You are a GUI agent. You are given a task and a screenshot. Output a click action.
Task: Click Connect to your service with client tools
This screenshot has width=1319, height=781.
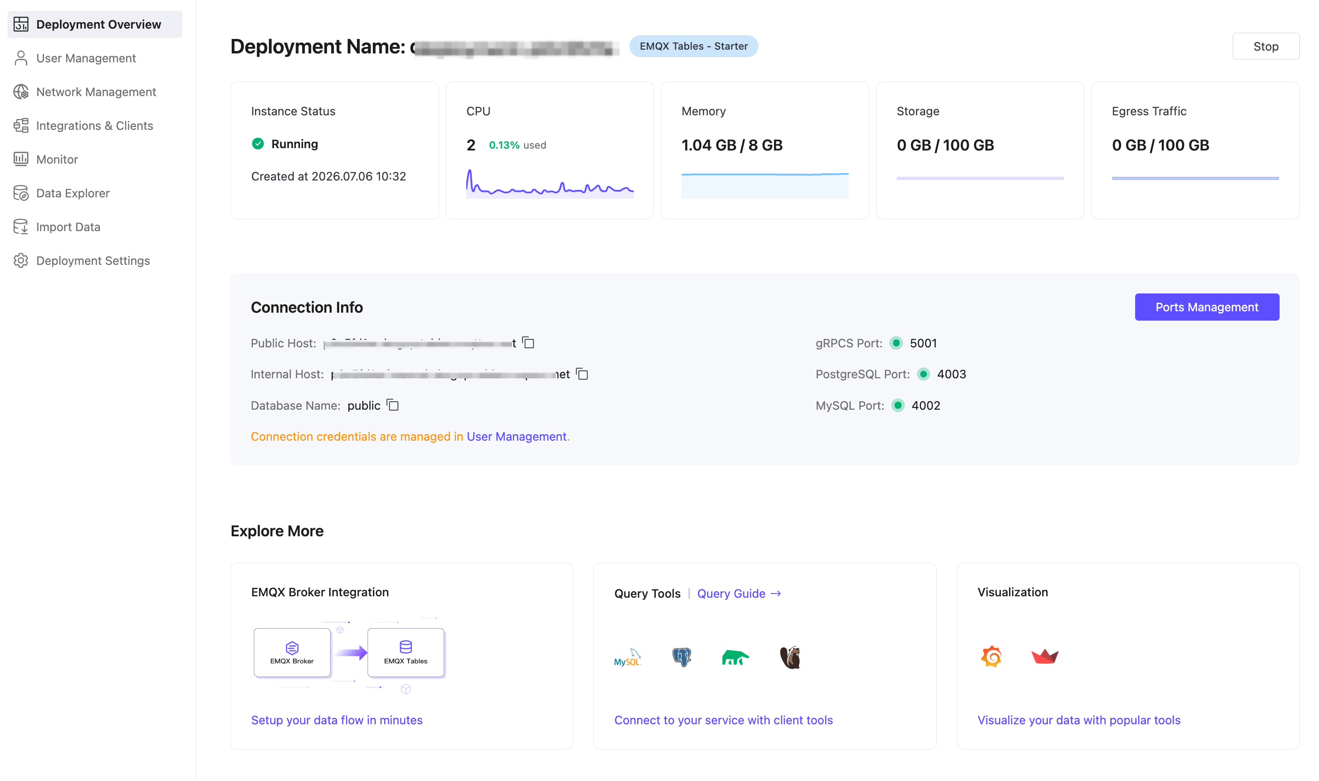pyautogui.click(x=723, y=720)
